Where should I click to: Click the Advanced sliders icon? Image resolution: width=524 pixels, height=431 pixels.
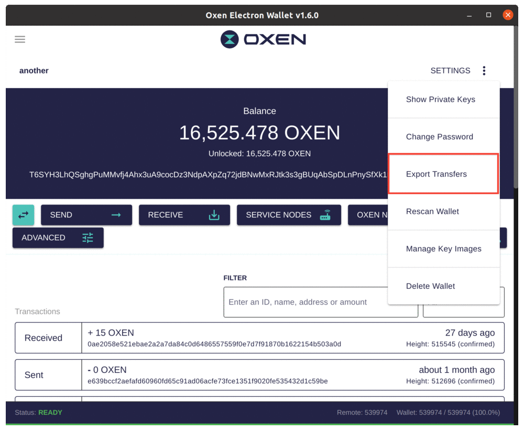click(x=88, y=238)
